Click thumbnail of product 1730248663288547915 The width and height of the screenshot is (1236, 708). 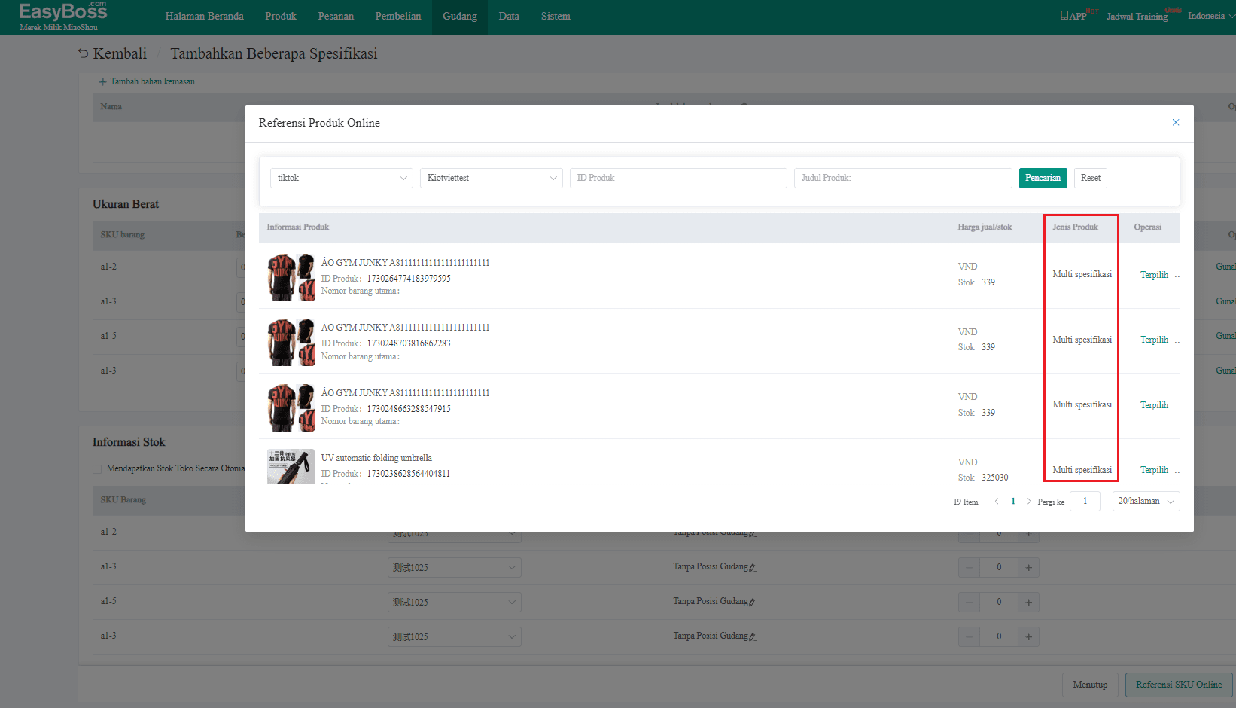pos(291,407)
